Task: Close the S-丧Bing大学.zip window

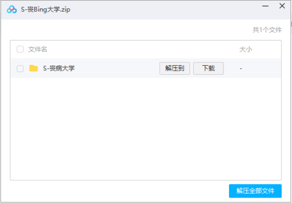Action: (282, 6)
